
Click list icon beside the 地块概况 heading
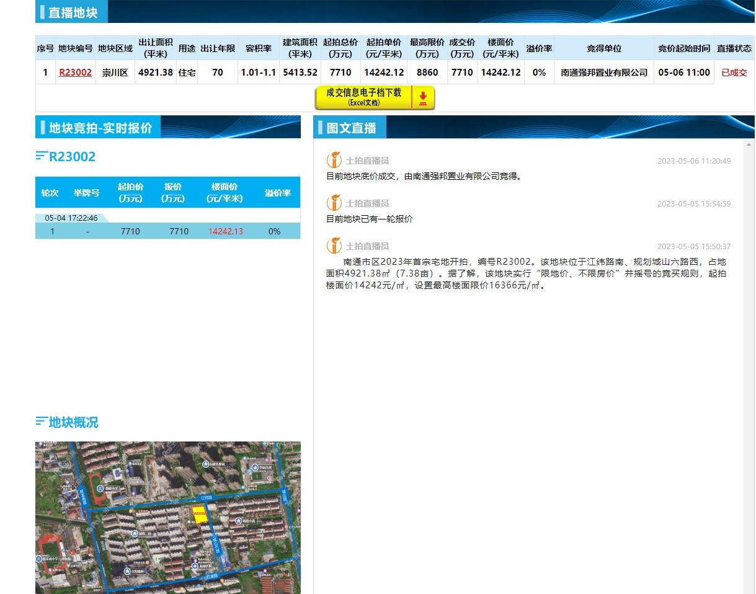tap(41, 422)
